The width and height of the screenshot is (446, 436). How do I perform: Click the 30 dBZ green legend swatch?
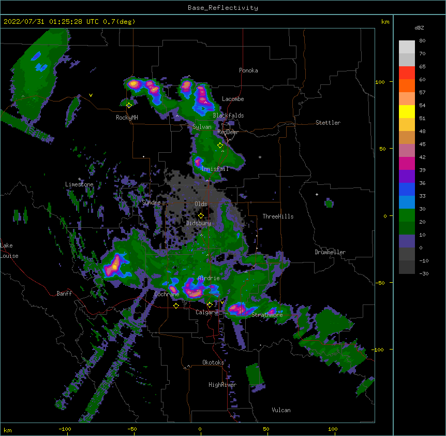407,215
